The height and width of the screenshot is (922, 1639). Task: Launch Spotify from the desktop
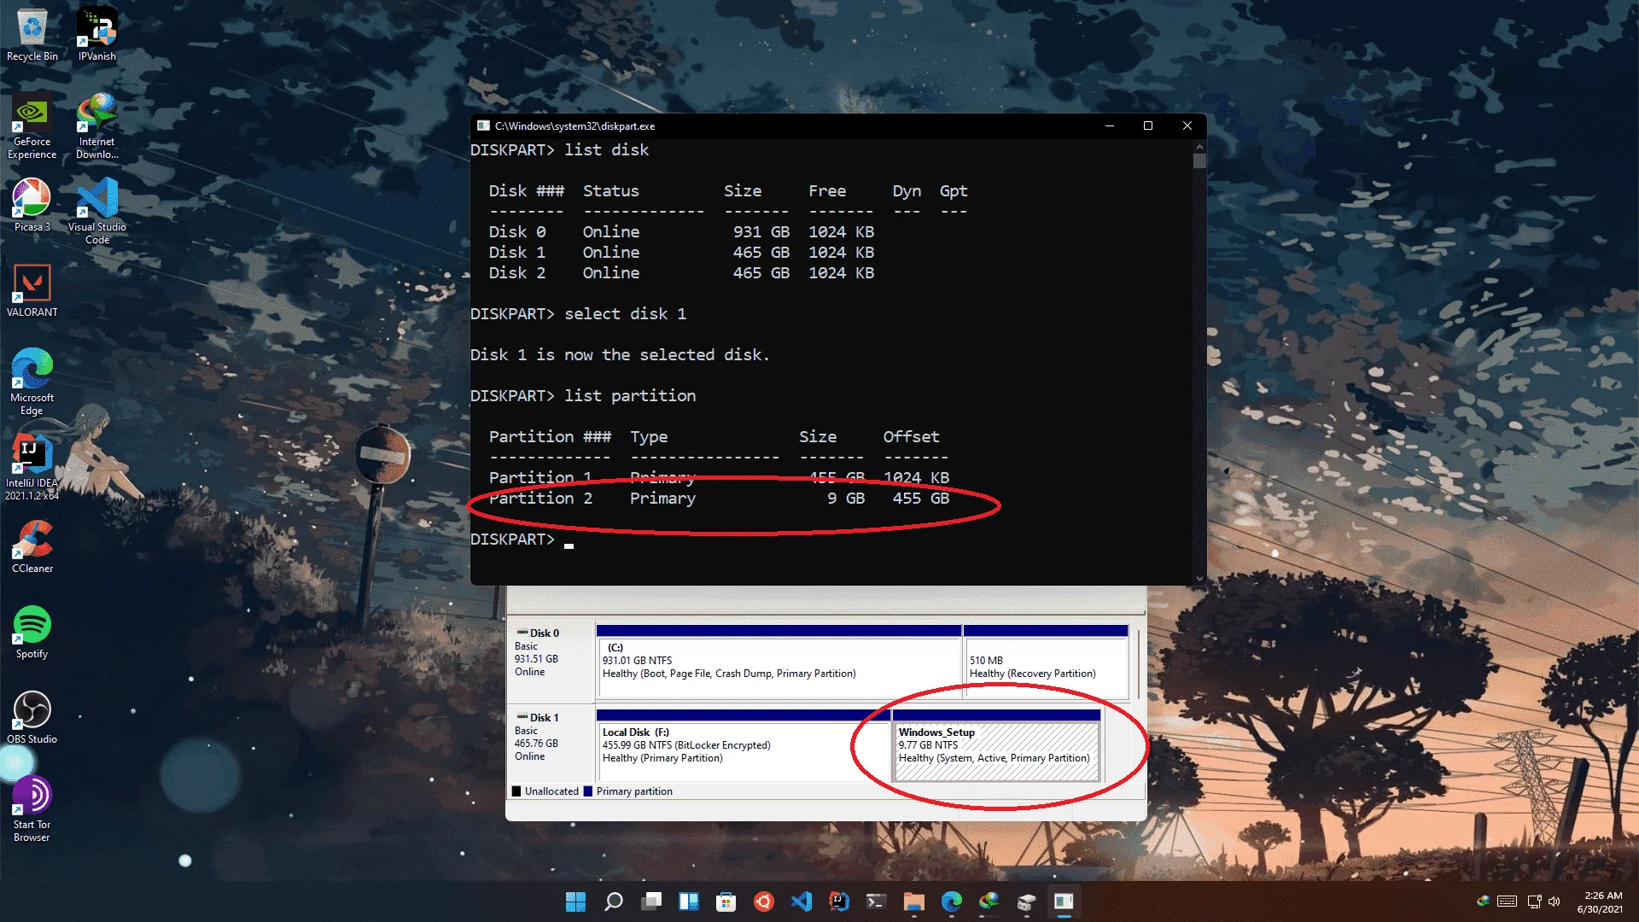click(32, 633)
